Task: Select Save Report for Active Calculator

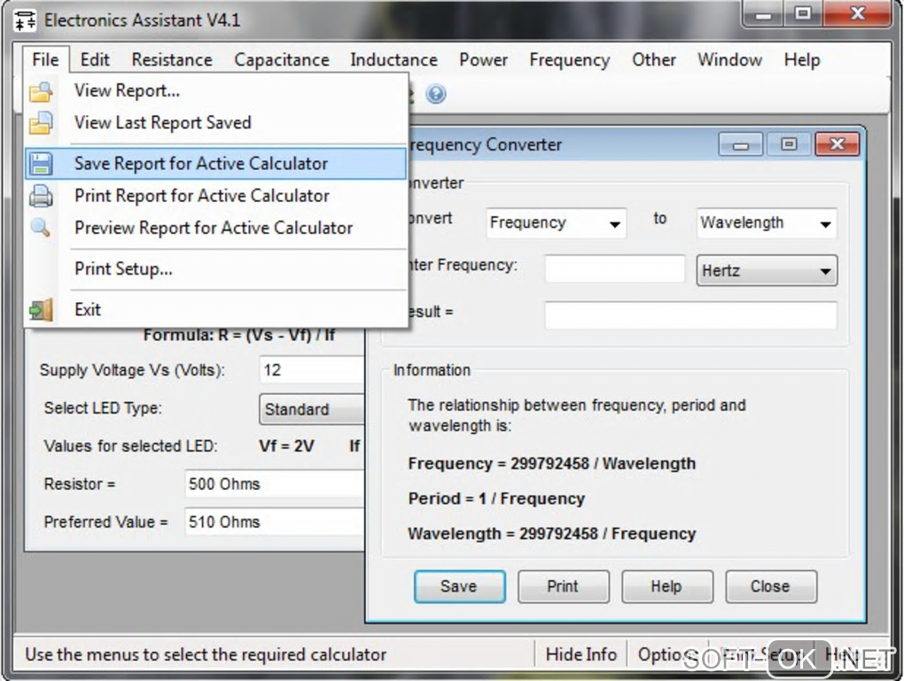Action: pyautogui.click(x=215, y=164)
